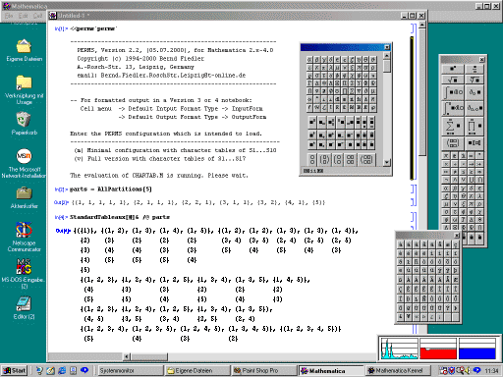
Task: Open the Eigene Dateien desktop folder
Action: point(24,50)
